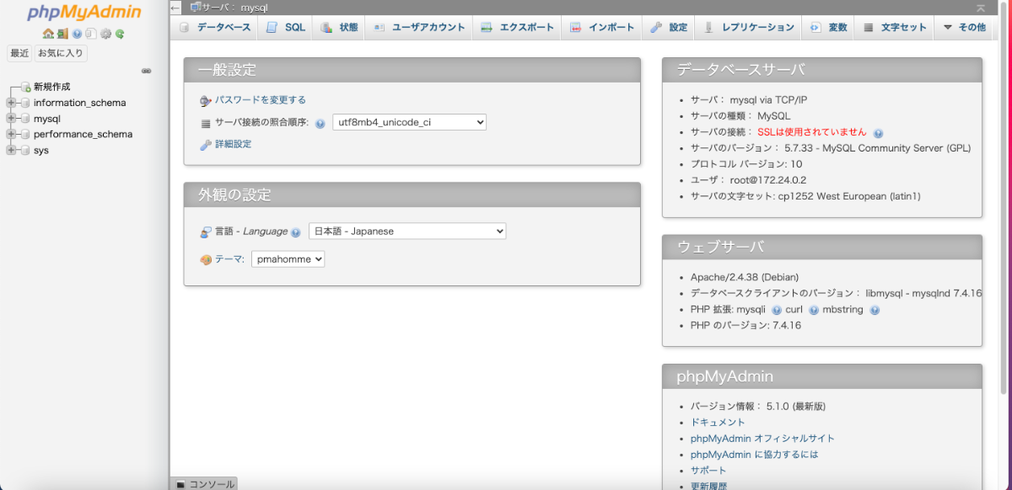This screenshot has width=1012, height=490.
Task: Select performance_schema database name
Action: [x=83, y=134]
